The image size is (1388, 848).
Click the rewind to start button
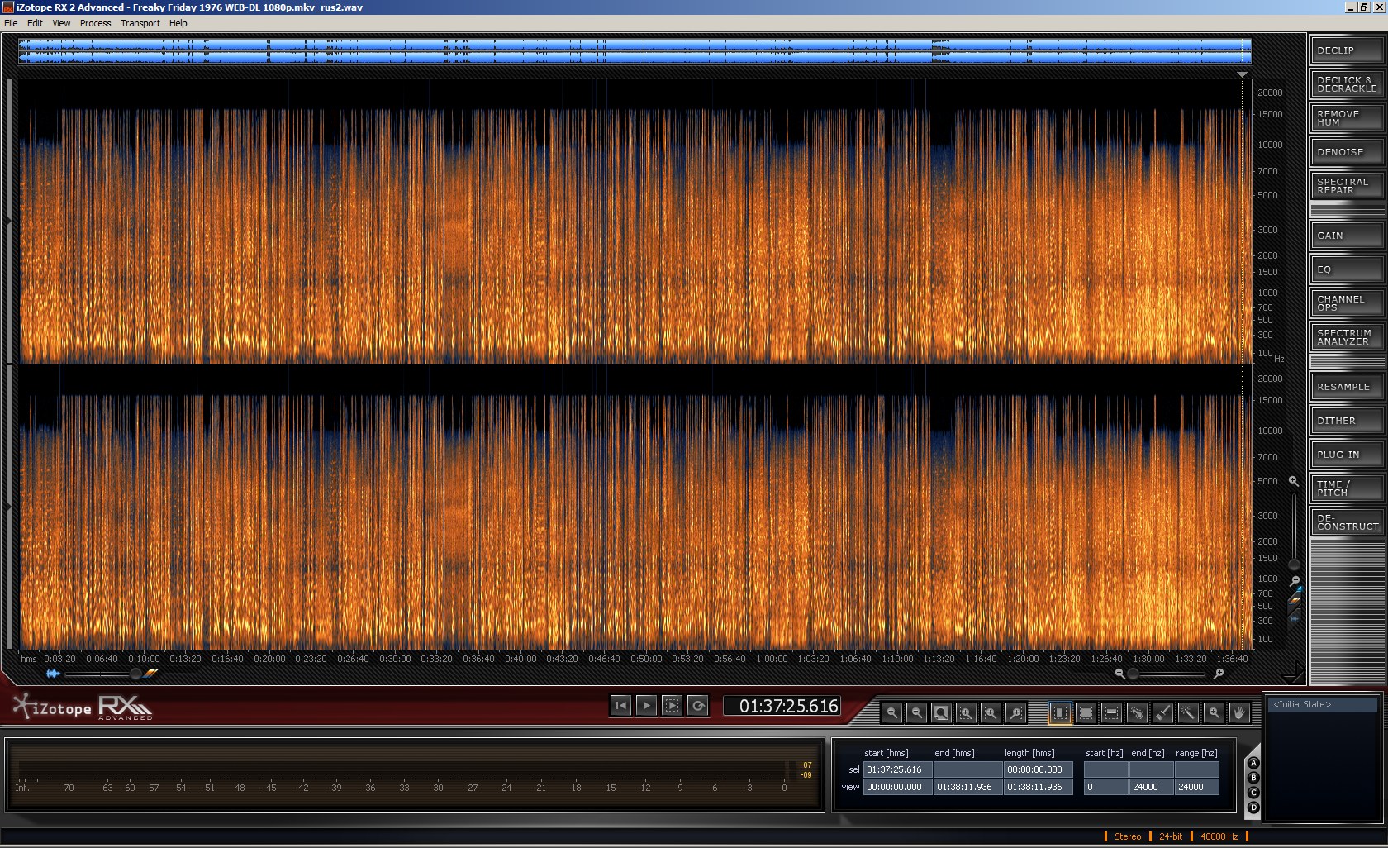click(x=620, y=706)
